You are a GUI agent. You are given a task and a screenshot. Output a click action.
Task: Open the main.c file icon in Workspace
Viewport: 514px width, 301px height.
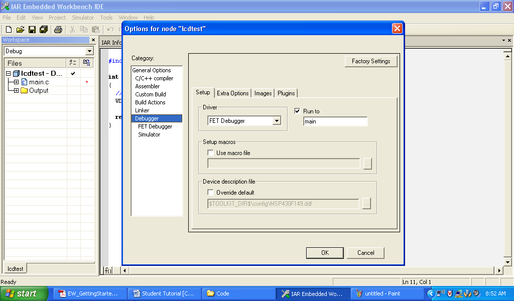click(x=24, y=82)
